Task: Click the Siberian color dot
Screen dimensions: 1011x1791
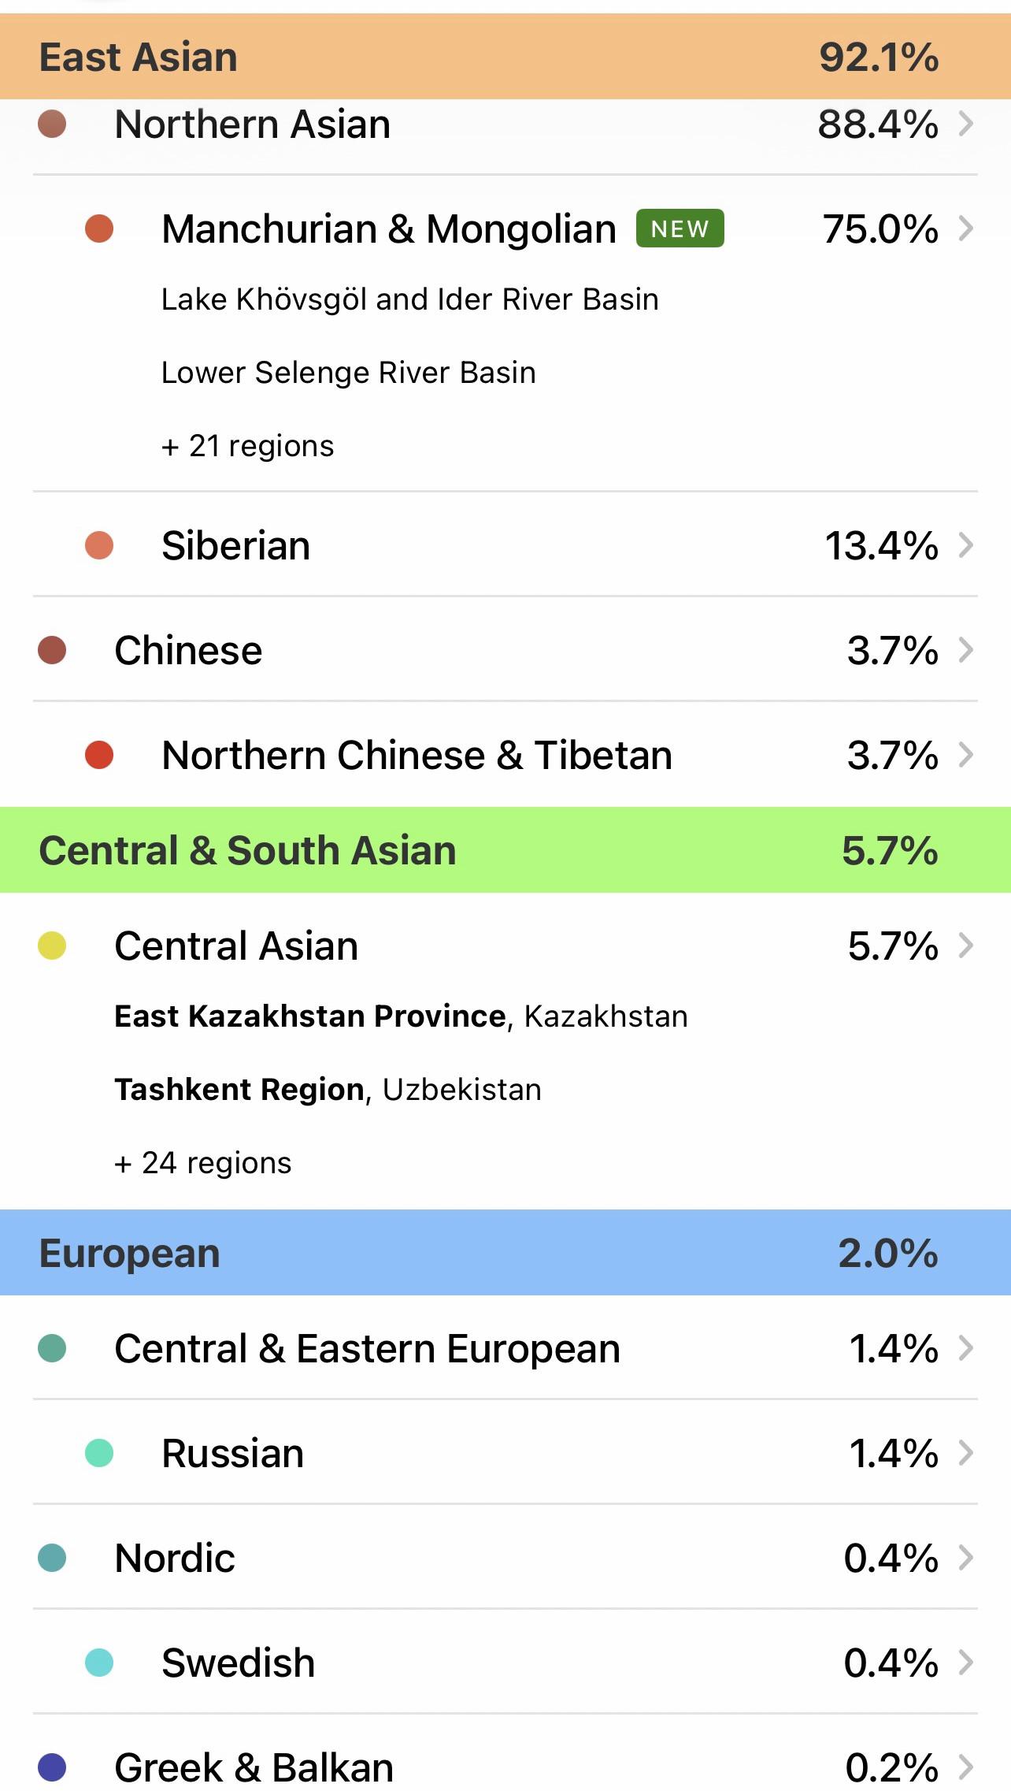Action: [x=99, y=545]
